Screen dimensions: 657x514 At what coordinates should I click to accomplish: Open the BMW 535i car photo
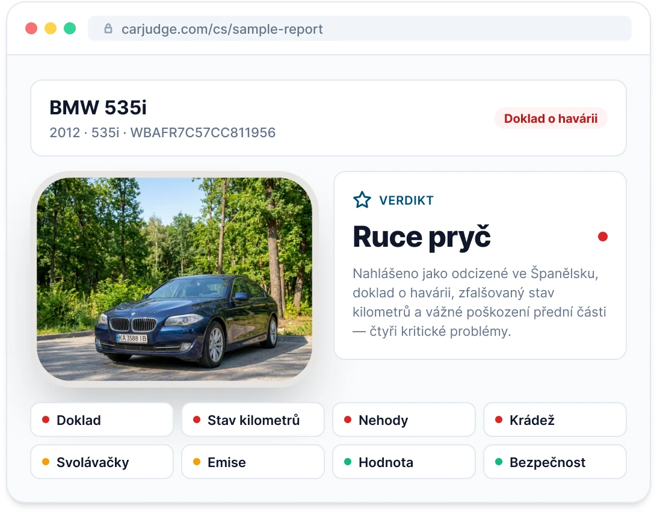pos(174,279)
